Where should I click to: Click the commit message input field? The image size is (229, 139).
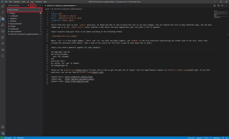25,10
